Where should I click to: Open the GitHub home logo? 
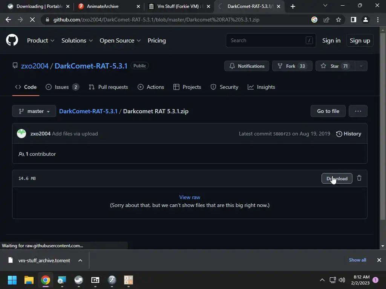(x=12, y=40)
